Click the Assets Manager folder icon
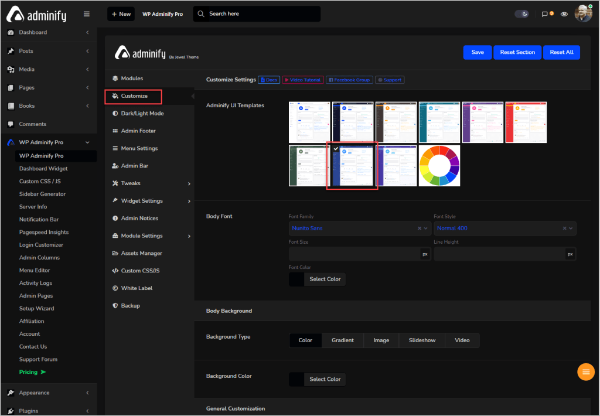 point(115,253)
